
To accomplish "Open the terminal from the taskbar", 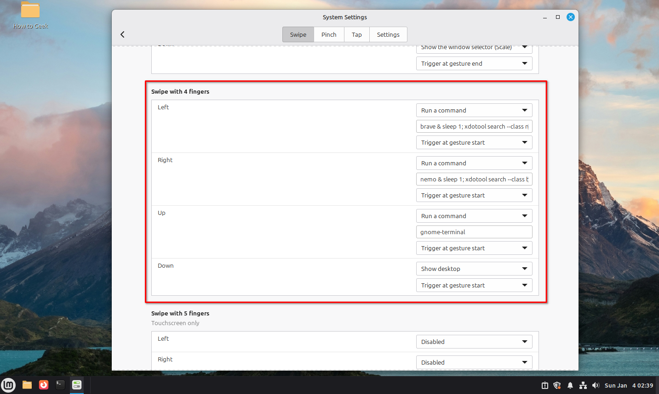I will pos(60,385).
